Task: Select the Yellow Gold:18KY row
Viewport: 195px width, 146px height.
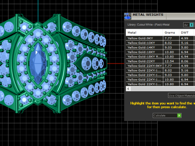Action: click(160, 52)
